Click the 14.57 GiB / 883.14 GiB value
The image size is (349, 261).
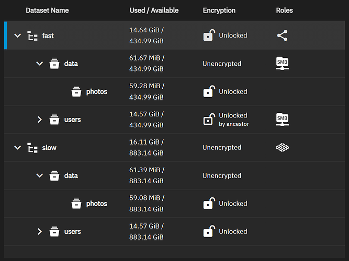click(x=147, y=231)
